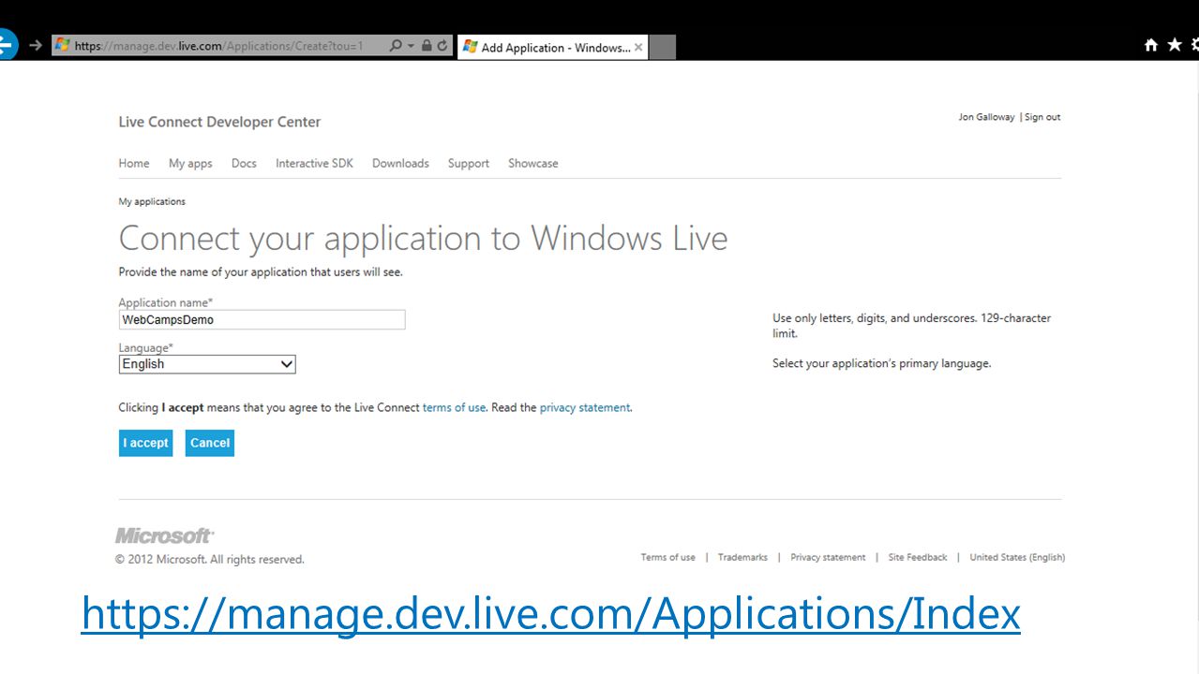Click the browser forward arrow

click(x=36, y=45)
